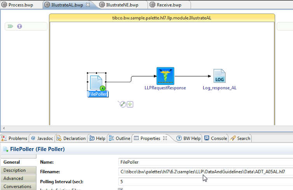This screenshot has height=190, width=293.
Task: Click the Name input field
Action: (206, 162)
